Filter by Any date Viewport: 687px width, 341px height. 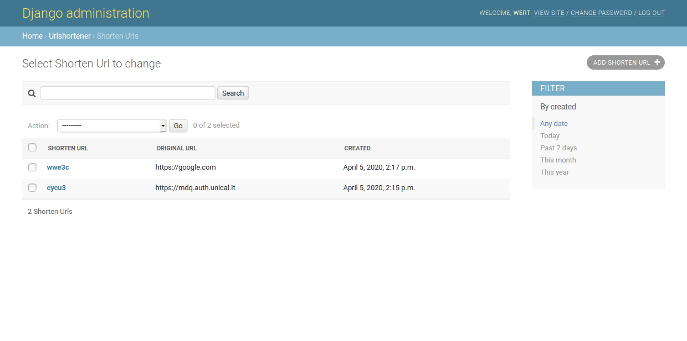554,124
